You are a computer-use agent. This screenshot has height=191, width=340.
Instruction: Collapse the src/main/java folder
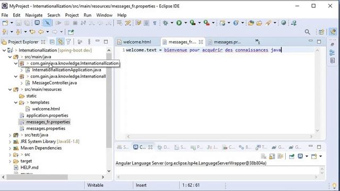pos(10,57)
